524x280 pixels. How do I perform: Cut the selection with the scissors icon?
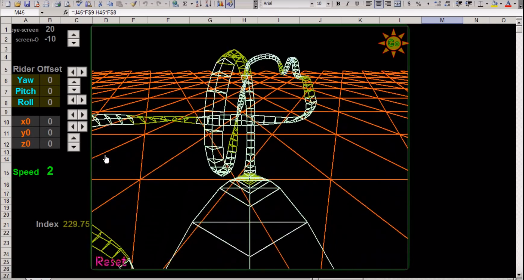coord(101,4)
